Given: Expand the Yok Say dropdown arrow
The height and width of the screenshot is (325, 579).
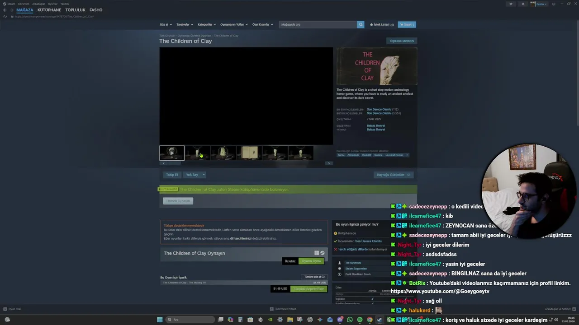Looking at the screenshot, I should (x=204, y=175).
